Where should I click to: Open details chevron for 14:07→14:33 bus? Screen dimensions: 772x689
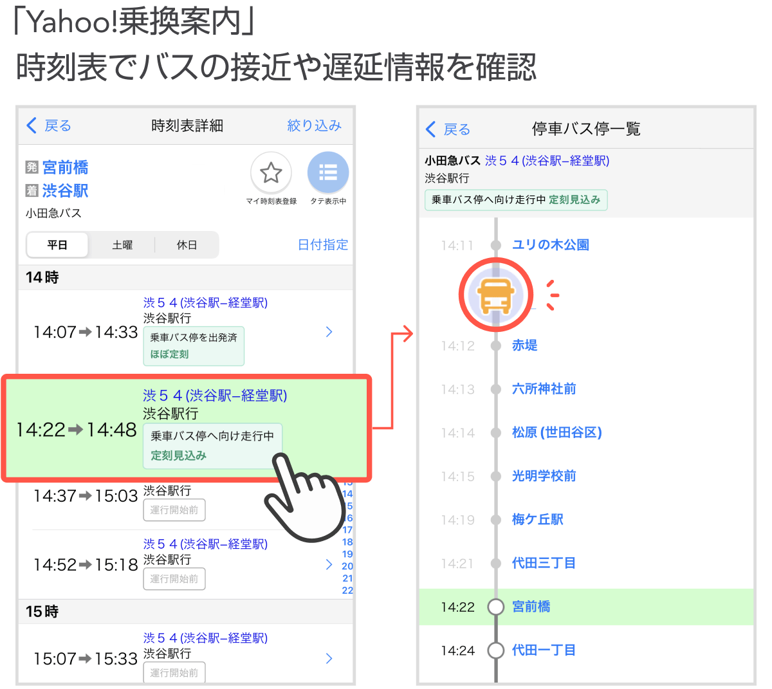[x=329, y=332]
